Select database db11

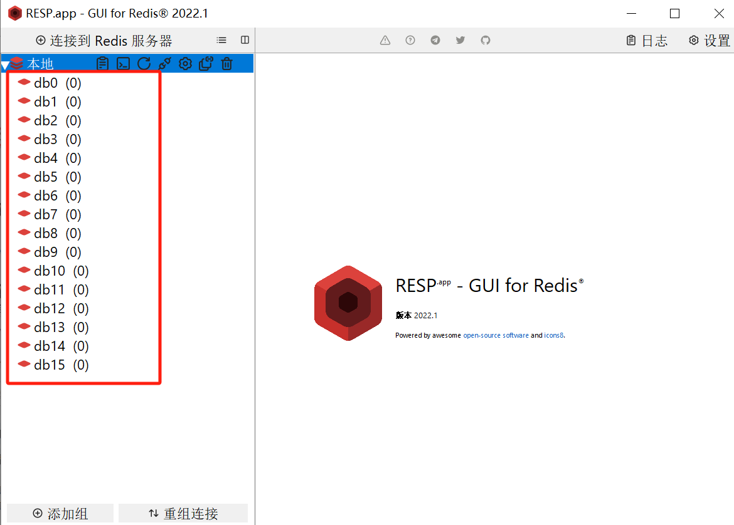click(x=53, y=290)
